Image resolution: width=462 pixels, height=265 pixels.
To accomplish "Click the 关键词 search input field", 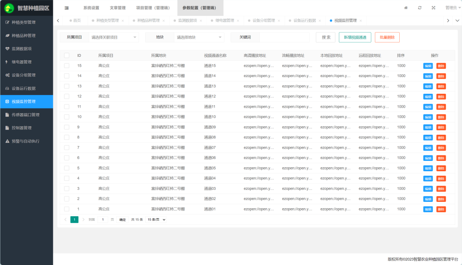I will coord(284,37).
